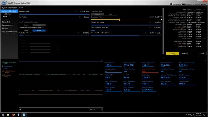
Task: Select Enable for Intel Turbo Boost Technology
Action: [x=39, y=25]
